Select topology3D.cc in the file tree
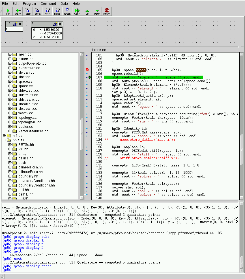Screen dimensions: 245x279 30,122
